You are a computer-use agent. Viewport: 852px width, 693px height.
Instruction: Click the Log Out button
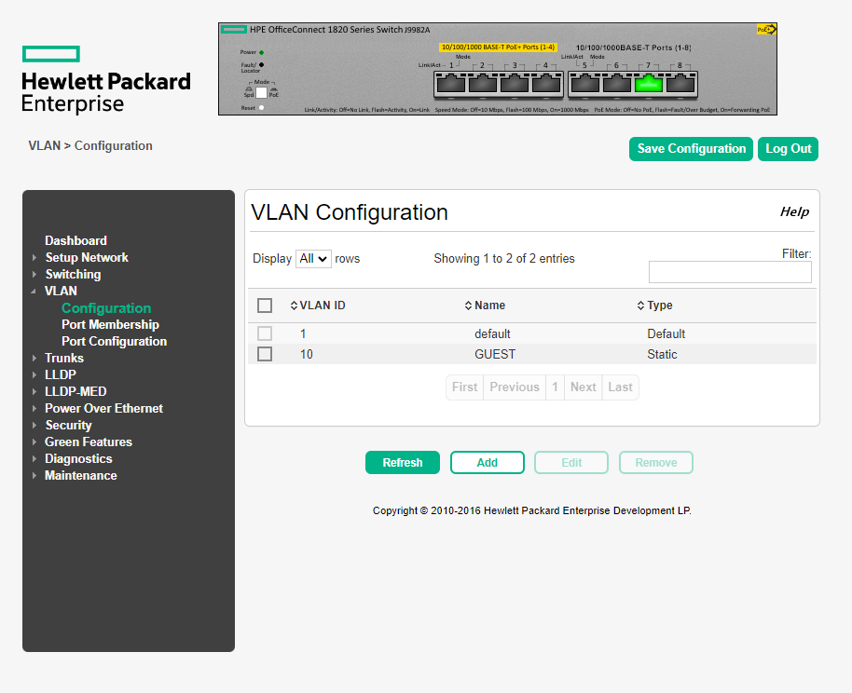coord(788,149)
